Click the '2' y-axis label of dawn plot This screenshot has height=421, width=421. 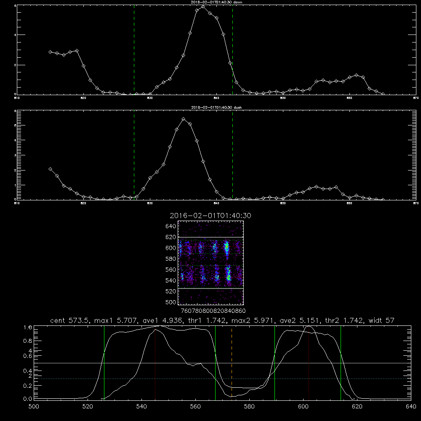pos(15,65)
